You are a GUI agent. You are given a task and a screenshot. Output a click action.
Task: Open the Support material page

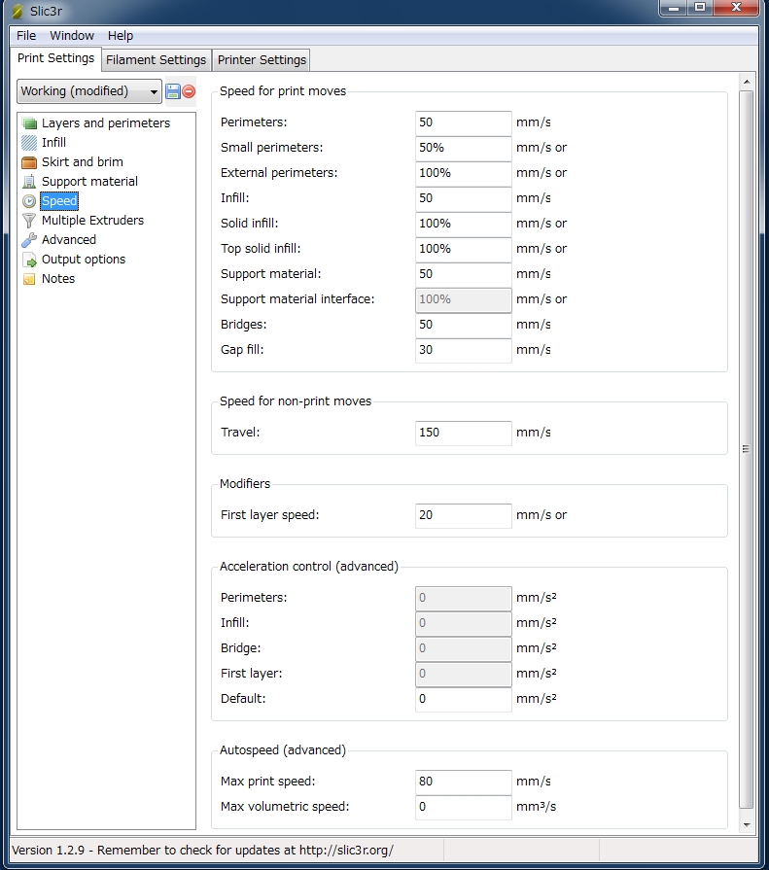click(x=89, y=182)
